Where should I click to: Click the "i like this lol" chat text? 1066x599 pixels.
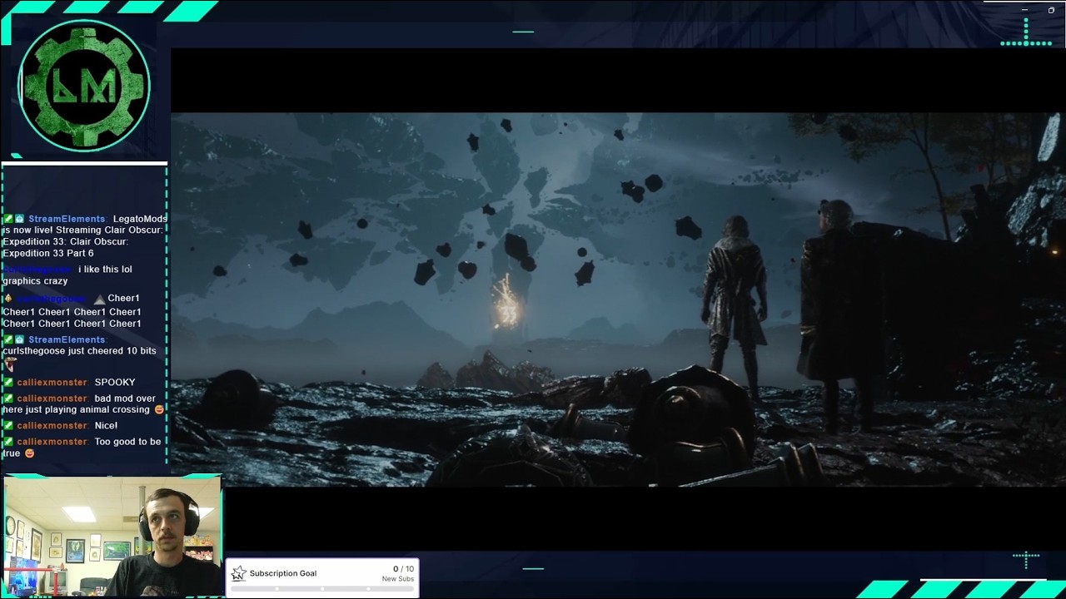click(105, 270)
